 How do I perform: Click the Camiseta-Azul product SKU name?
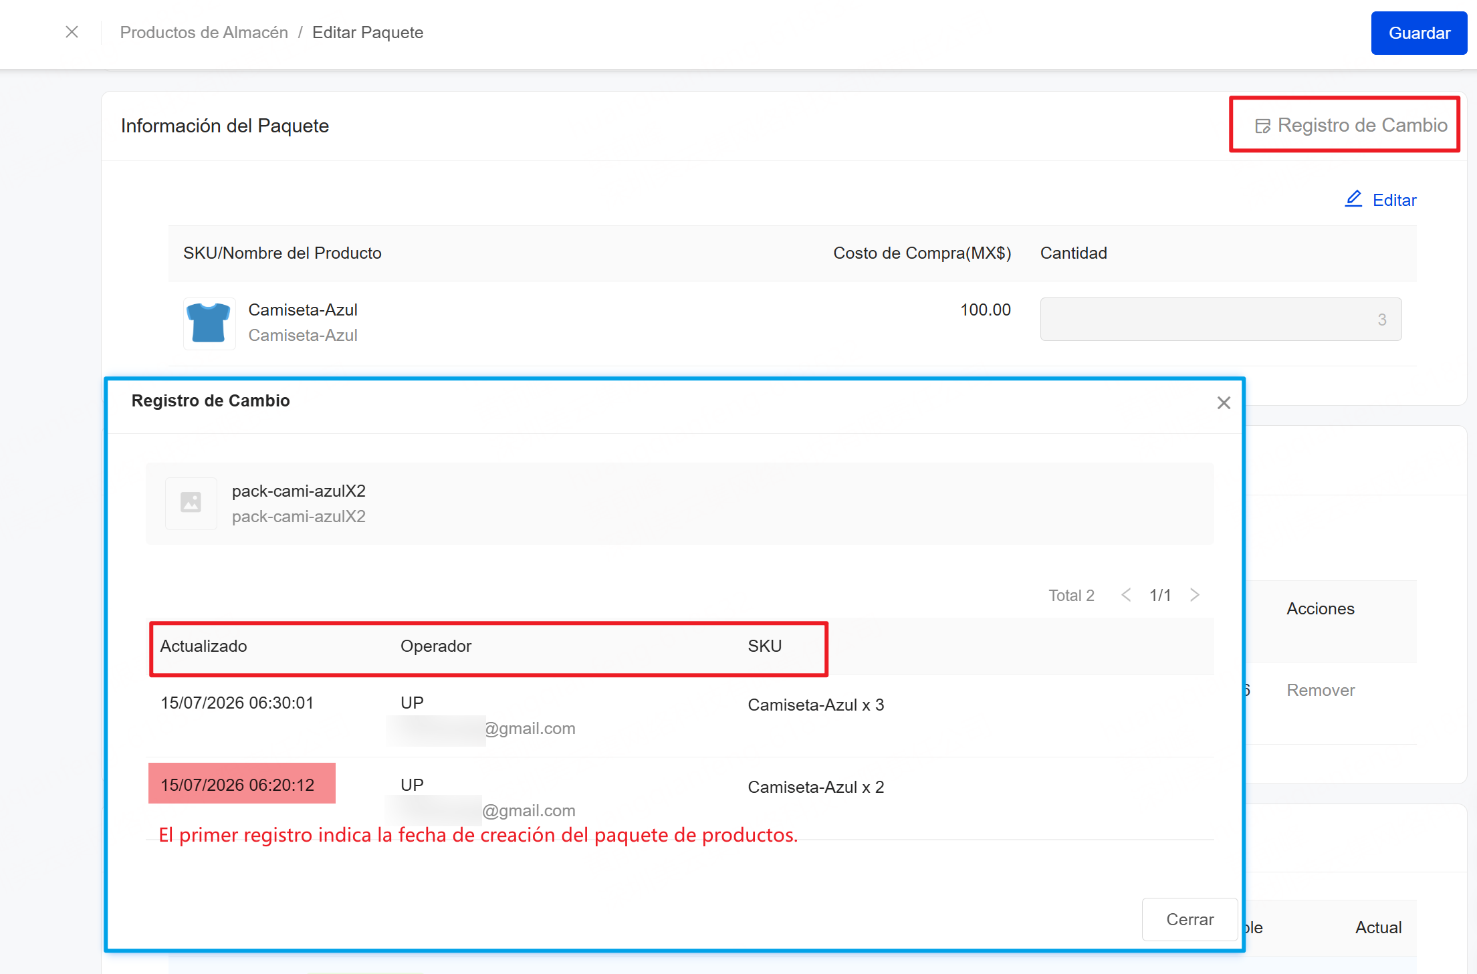tap(303, 310)
